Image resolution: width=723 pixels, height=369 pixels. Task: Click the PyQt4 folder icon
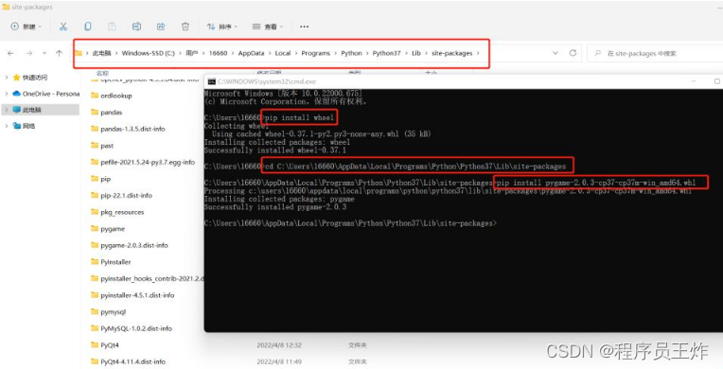click(95, 345)
